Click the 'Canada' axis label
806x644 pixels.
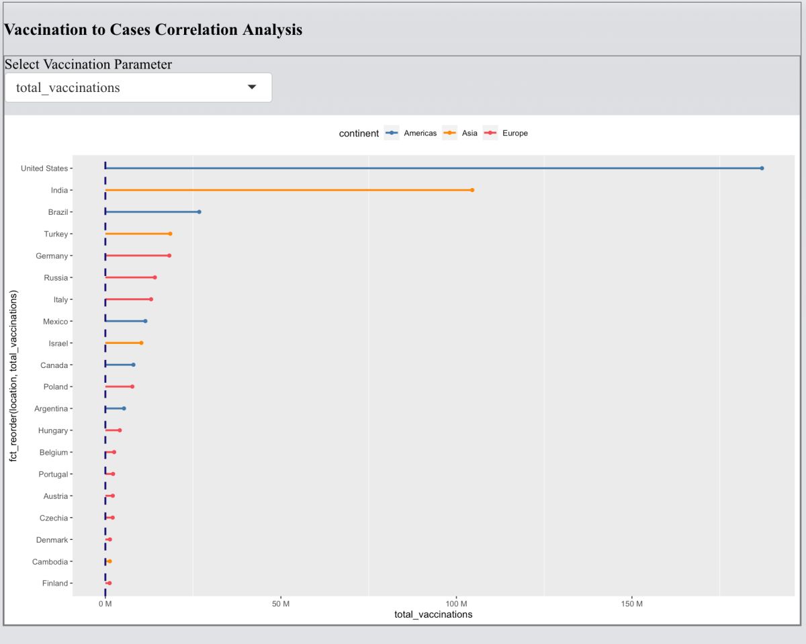54,365
